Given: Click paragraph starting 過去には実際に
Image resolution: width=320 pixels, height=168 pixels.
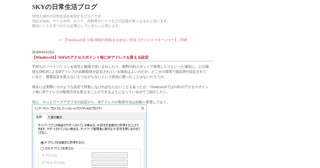Looking at the screenshot, I should (x=120, y=90).
